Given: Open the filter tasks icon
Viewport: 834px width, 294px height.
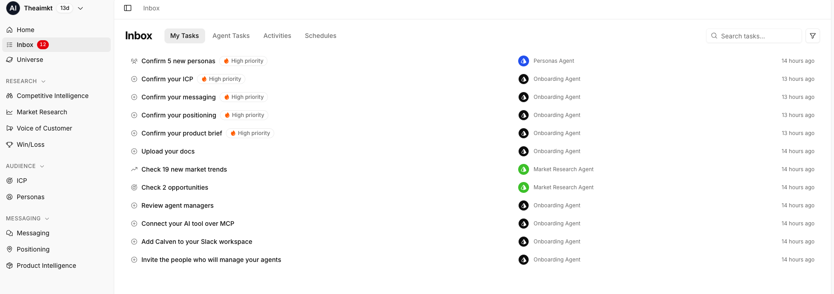Looking at the screenshot, I should 813,36.
